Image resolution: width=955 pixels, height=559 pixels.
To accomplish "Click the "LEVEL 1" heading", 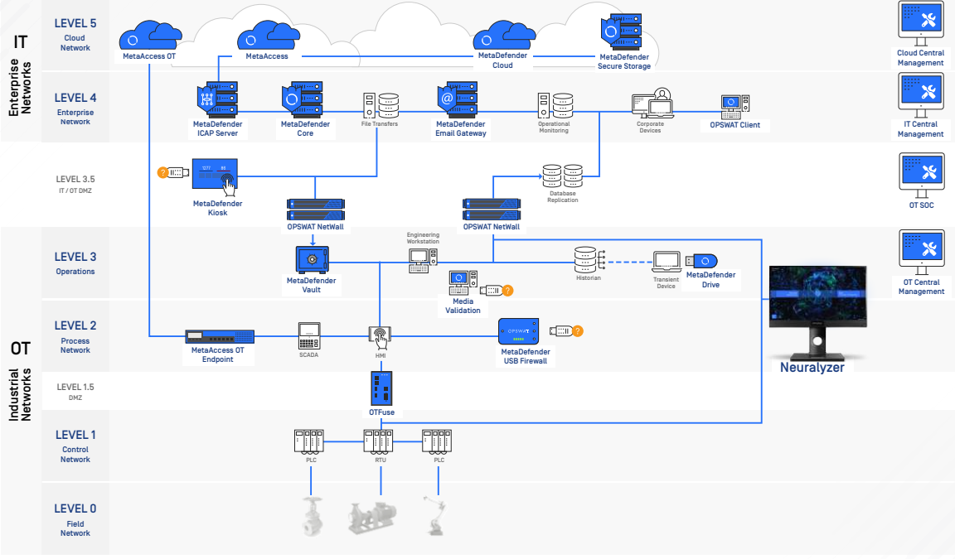I will coord(75,435).
